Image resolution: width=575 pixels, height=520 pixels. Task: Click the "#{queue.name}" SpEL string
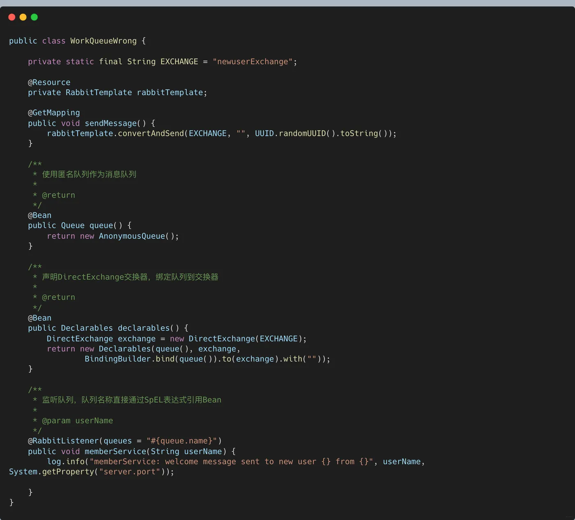coord(182,441)
